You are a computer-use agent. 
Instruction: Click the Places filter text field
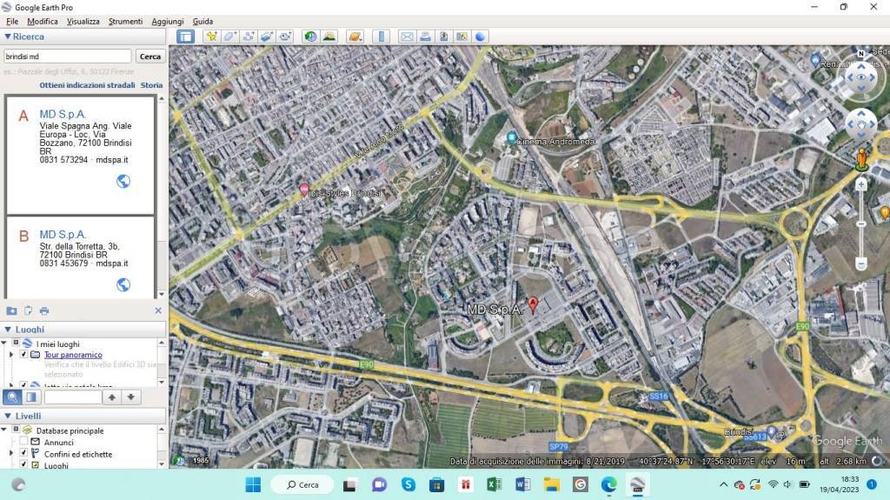point(73,397)
